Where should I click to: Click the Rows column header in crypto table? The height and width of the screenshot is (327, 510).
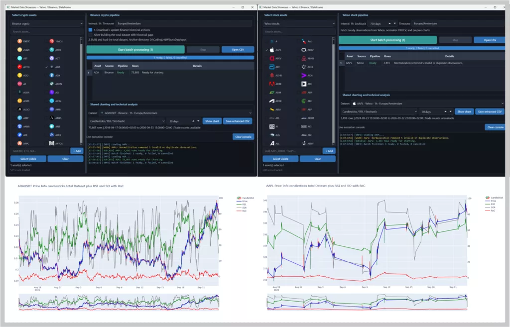[135, 66]
